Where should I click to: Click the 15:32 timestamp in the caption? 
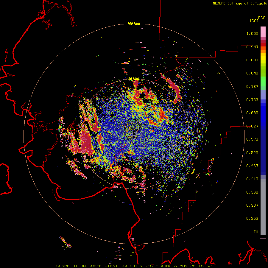pyautogui.click(x=206, y=266)
